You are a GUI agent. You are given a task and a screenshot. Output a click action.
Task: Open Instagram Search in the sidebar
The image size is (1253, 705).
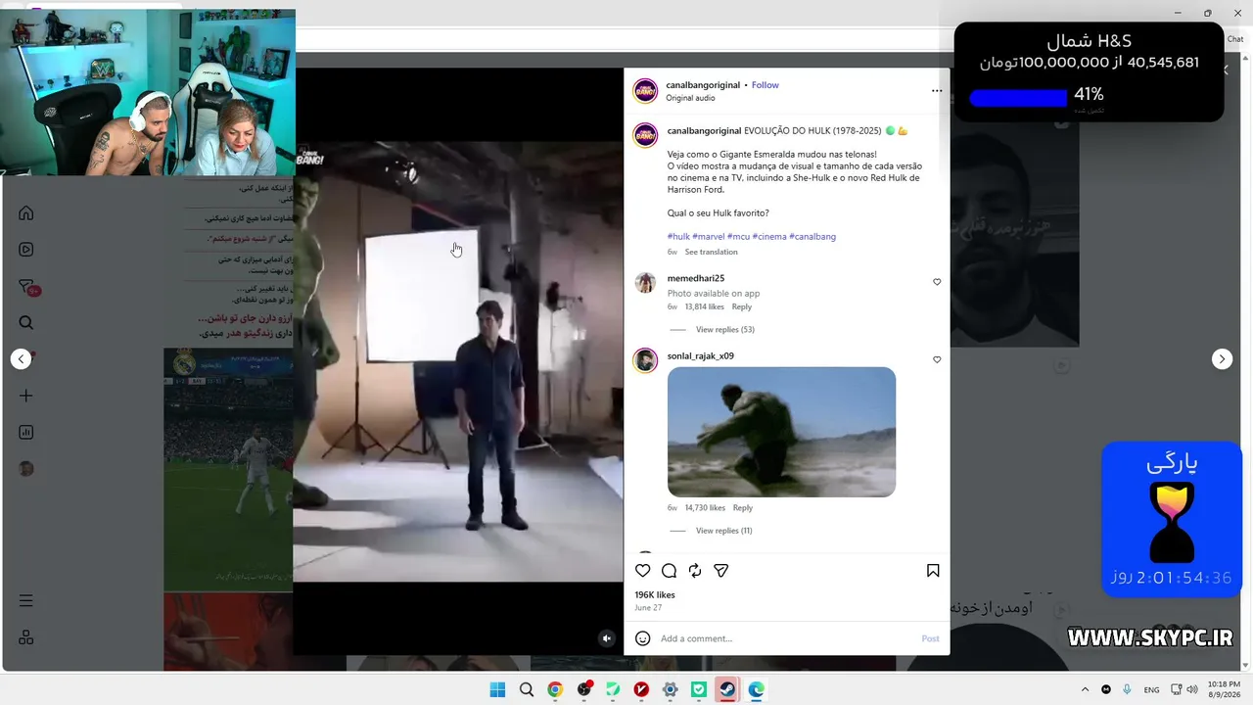coord(26,323)
